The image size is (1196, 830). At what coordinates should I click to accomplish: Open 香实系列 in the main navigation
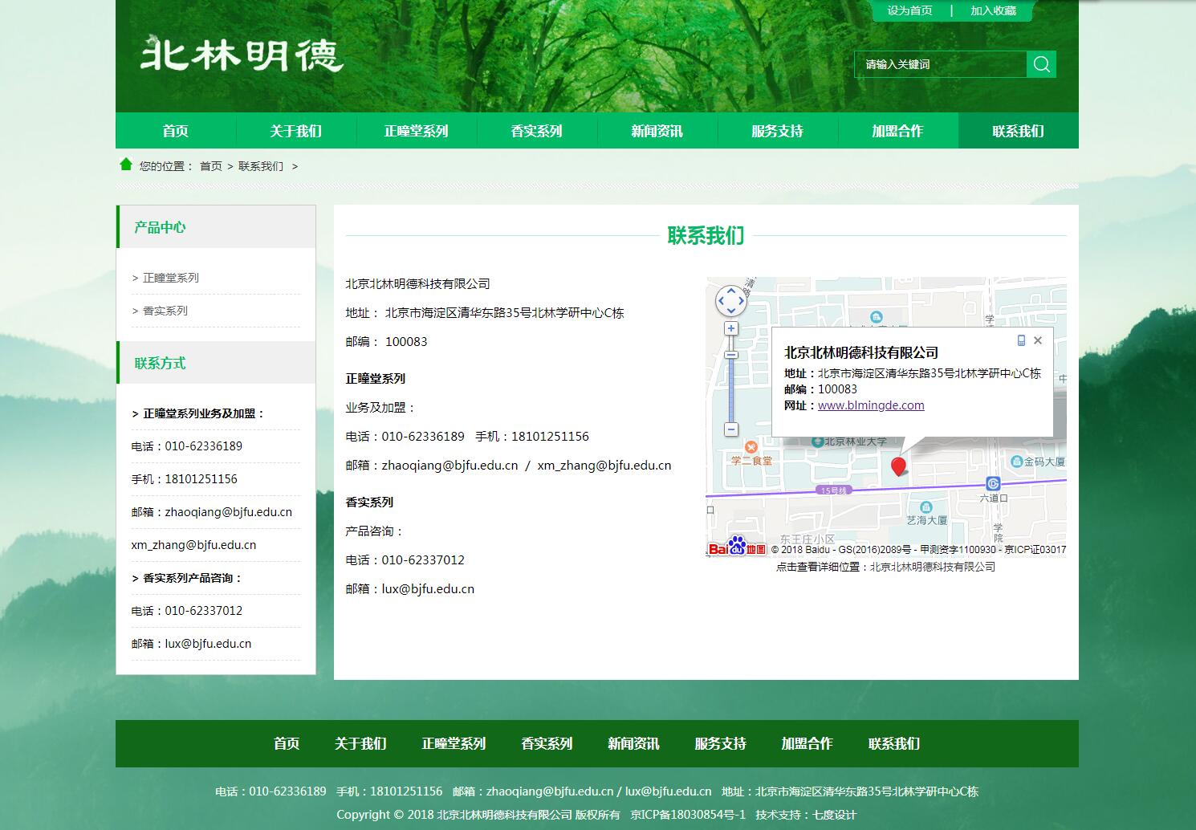[537, 131]
